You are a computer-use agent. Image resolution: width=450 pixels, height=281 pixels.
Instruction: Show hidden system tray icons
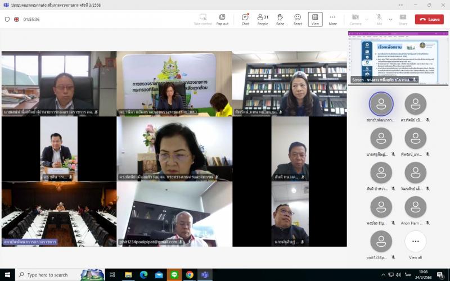[x=384, y=275]
